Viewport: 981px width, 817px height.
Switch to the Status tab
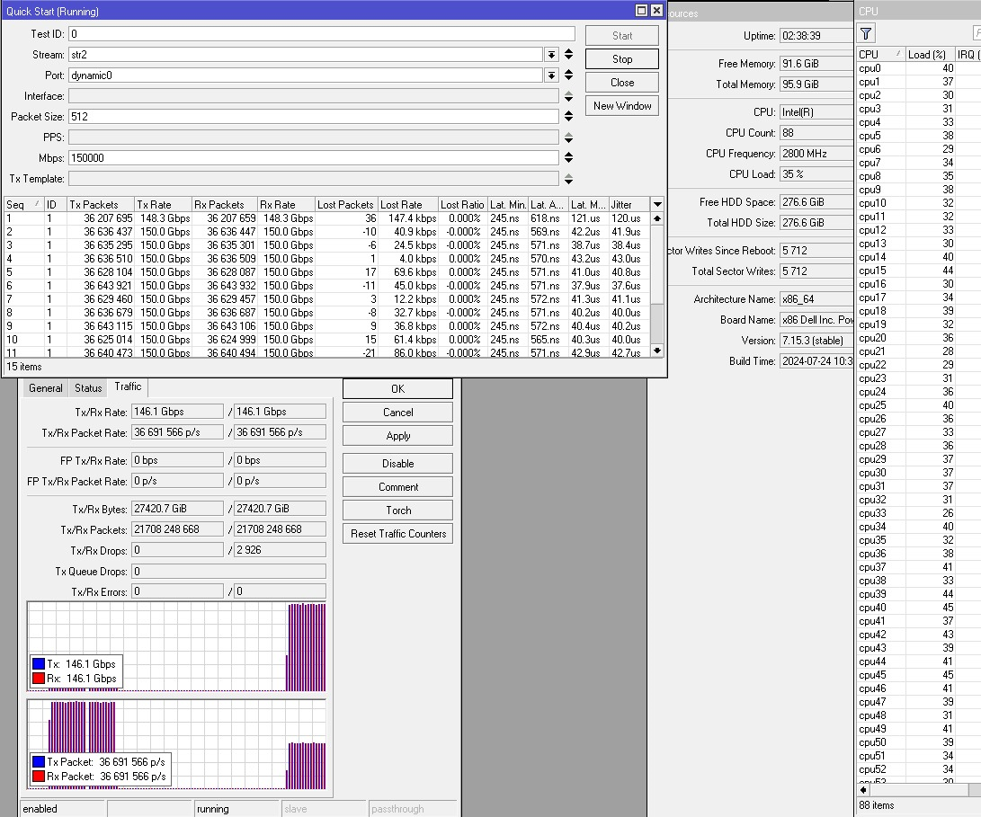pyautogui.click(x=88, y=388)
